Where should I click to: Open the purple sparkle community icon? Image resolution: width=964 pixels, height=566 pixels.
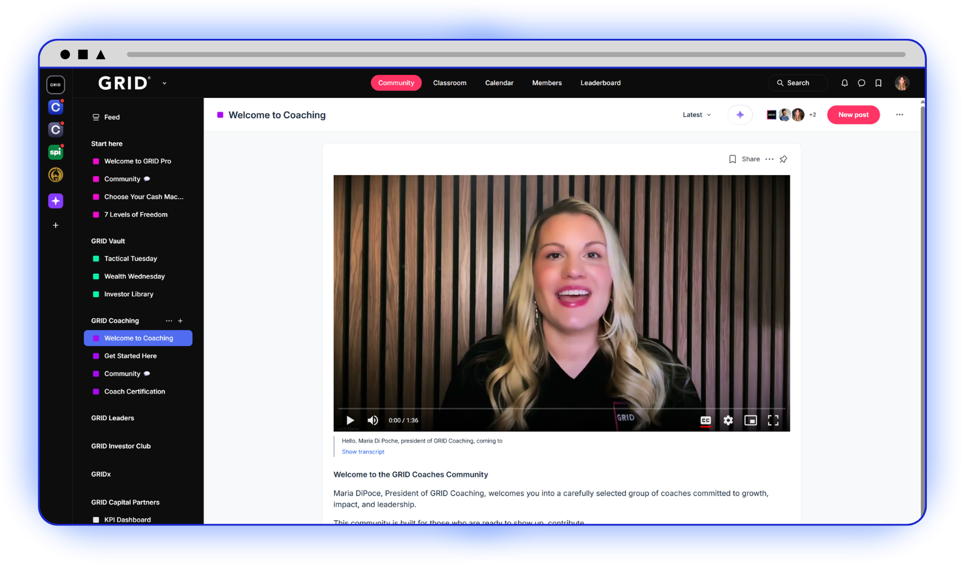coord(55,201)
